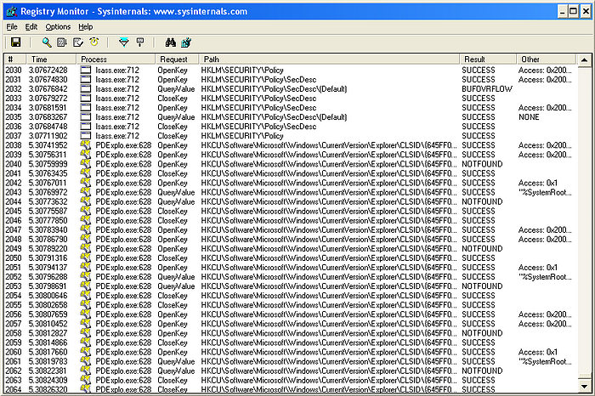Select the lsass.exe:712 text in row 2036
595x396 pixels.
117,127
